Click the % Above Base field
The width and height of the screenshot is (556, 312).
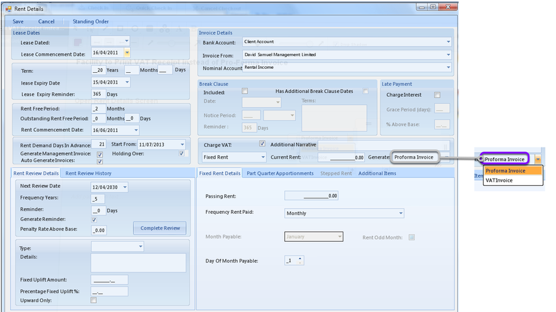click(442, 124)
